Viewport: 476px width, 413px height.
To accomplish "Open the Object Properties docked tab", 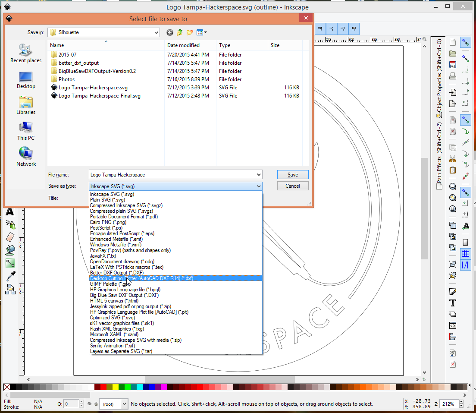I will (439, 78).
